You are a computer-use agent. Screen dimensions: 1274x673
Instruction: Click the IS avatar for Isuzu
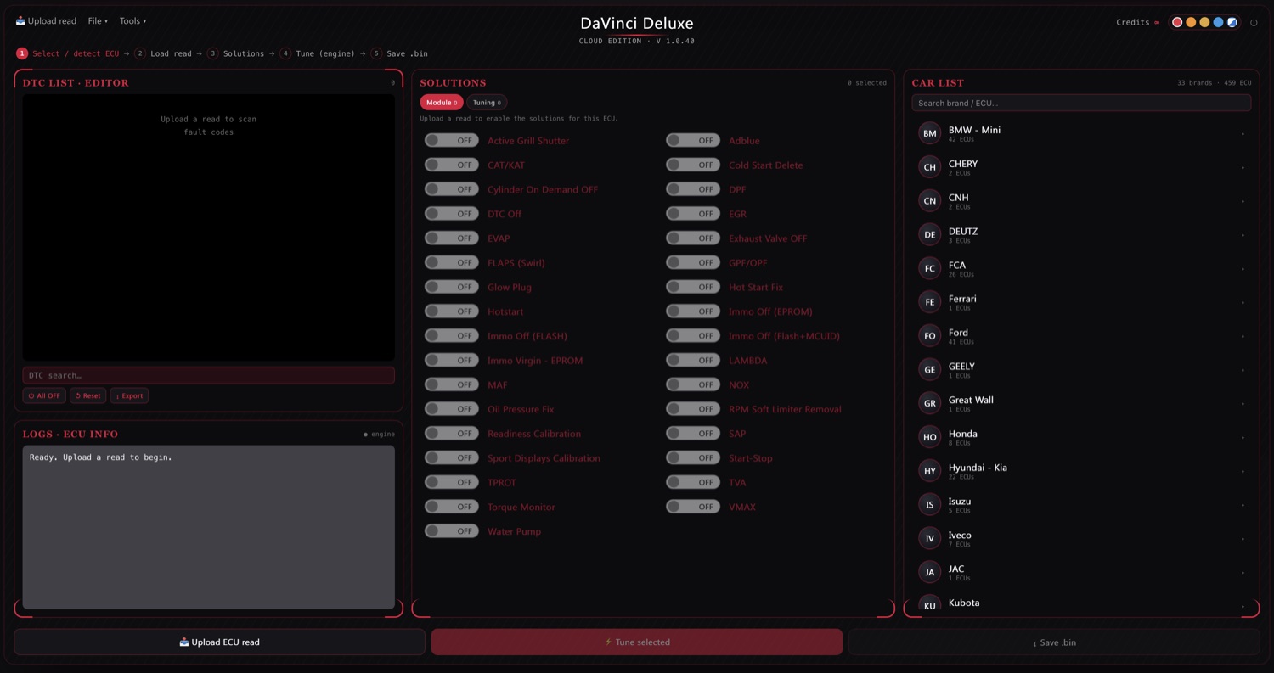929,504
